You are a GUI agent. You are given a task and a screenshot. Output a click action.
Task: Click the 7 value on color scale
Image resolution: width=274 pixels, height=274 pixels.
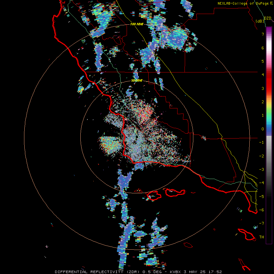[x=263, y=34]
